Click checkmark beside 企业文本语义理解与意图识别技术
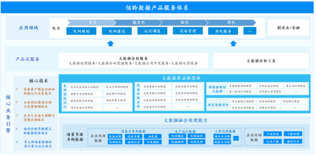Screen dimensions: 316x155 (x=17, y=115)
